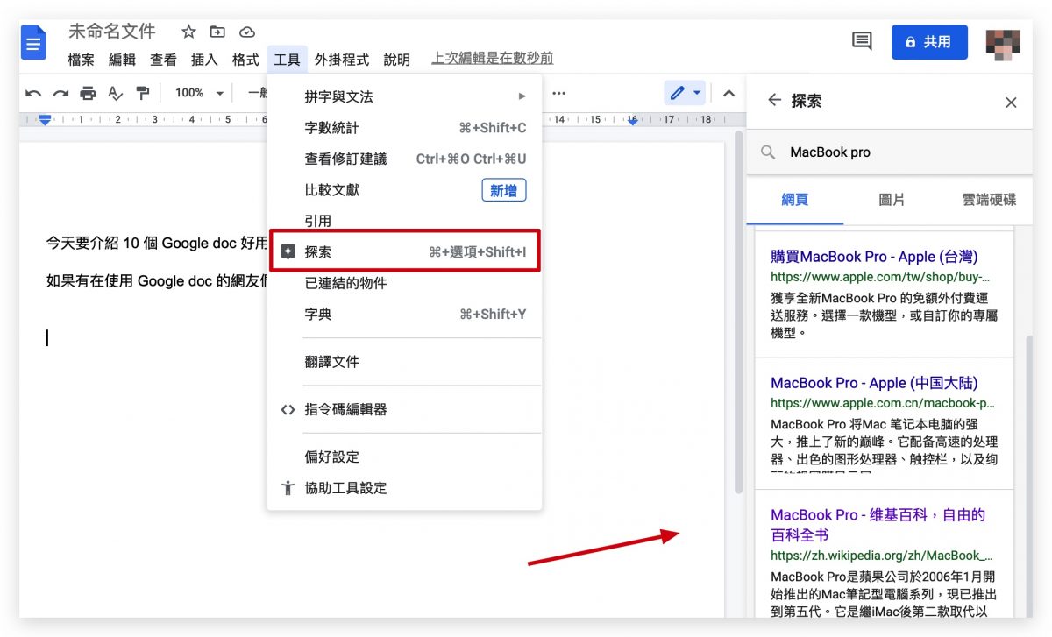The height and width of the screenshot is (637, 1052).
Task: Open the 說明 menu
Action: click(397, 60)
